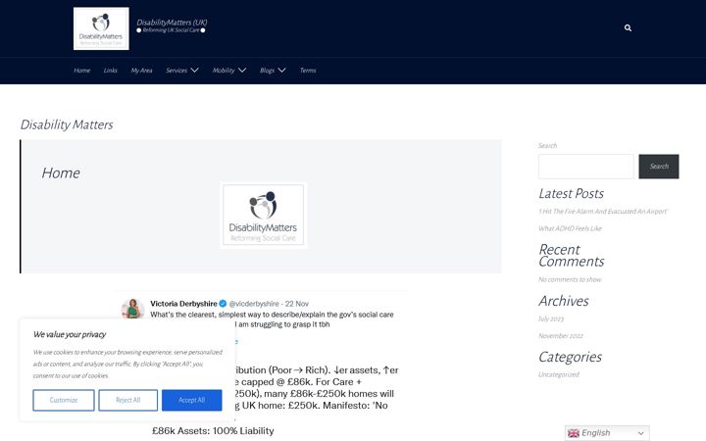Expand the Services menu chevron
The height and width of the screenshot is (441, 706).
[x=194, y=71]
